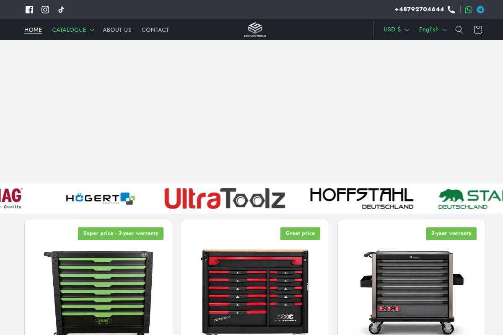Open the Facebook page icon

pos(29,10)
